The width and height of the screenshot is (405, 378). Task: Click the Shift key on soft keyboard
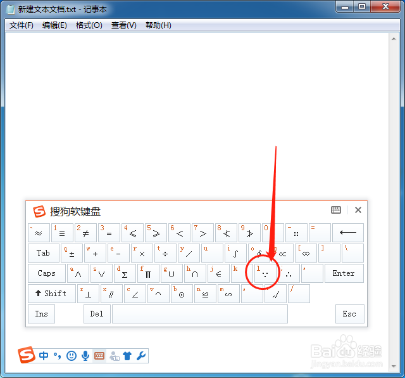[x=52, y=294]
